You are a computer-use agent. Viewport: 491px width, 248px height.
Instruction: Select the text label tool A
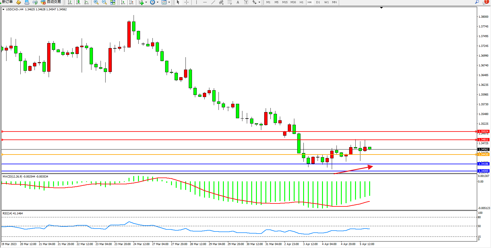(238, 2)
